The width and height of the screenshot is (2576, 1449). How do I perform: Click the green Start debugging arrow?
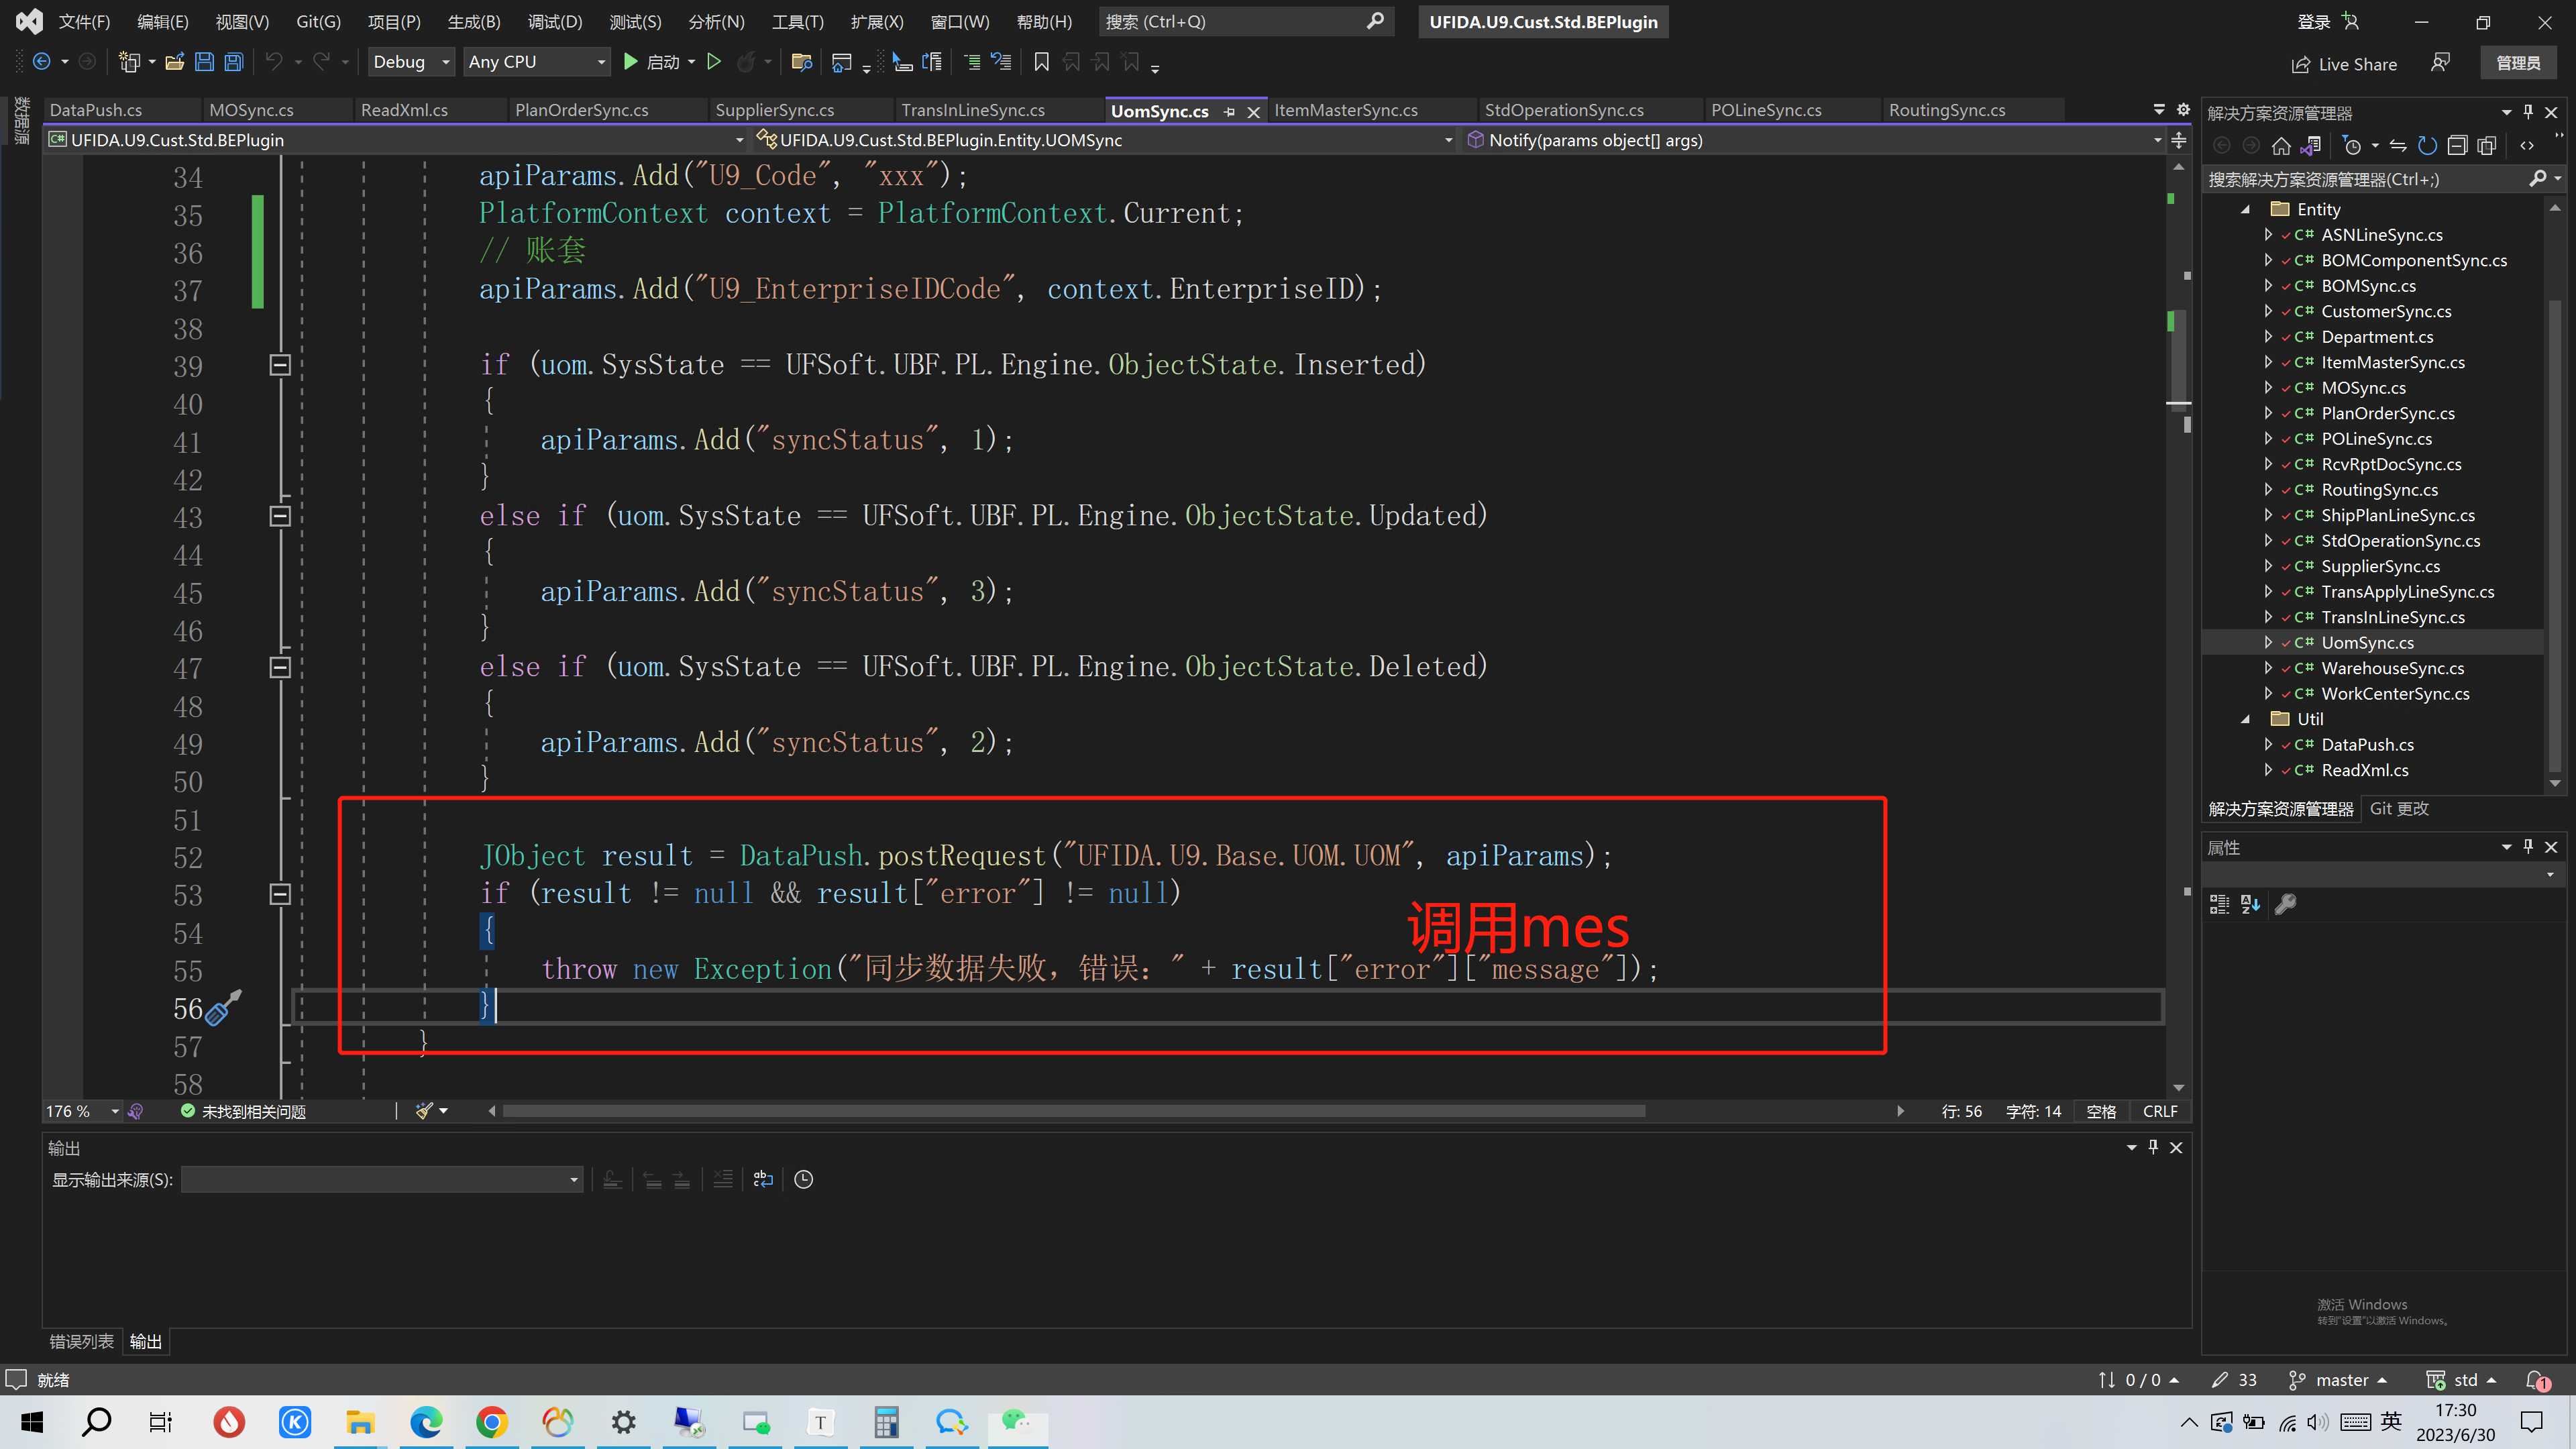point(630,62)
